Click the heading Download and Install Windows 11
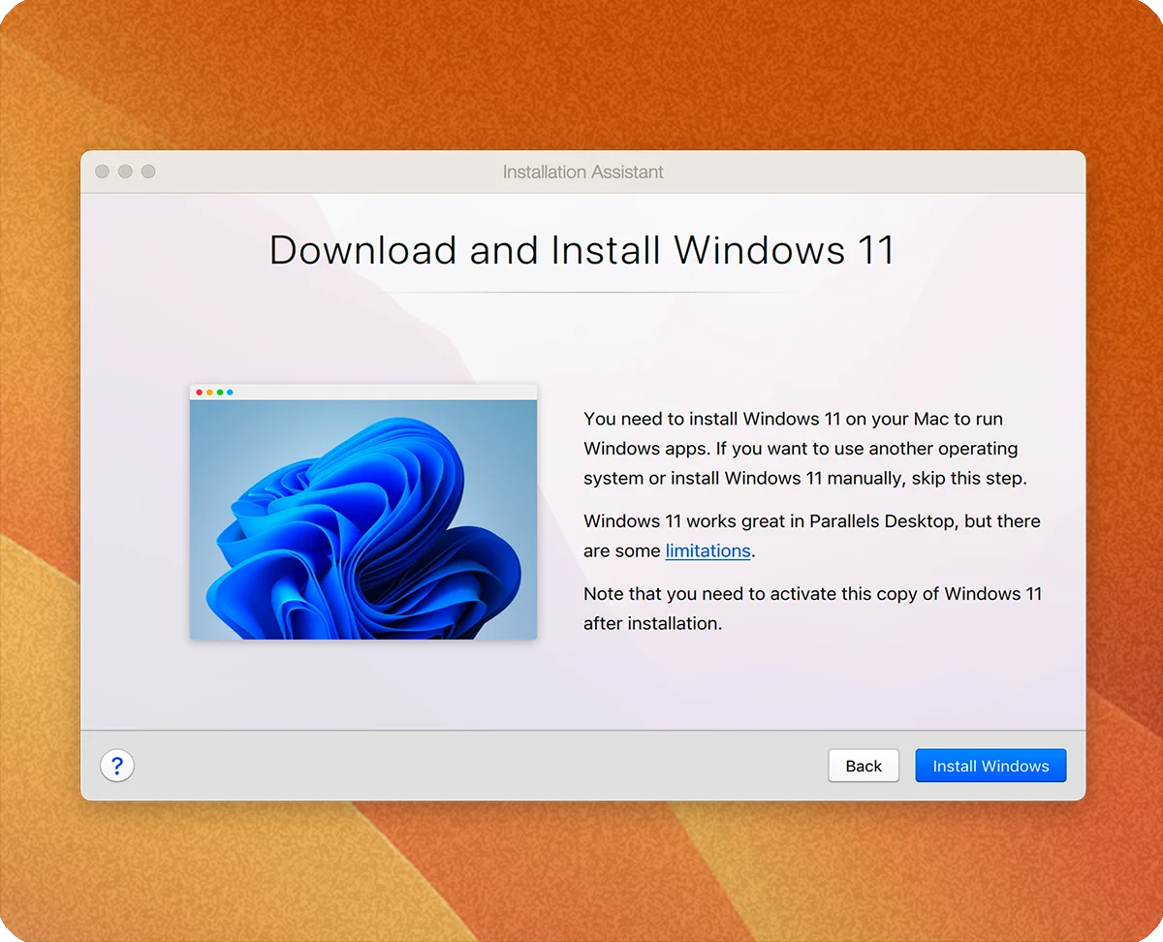Viewport: 1163px width, 942px height. [581, 249]
